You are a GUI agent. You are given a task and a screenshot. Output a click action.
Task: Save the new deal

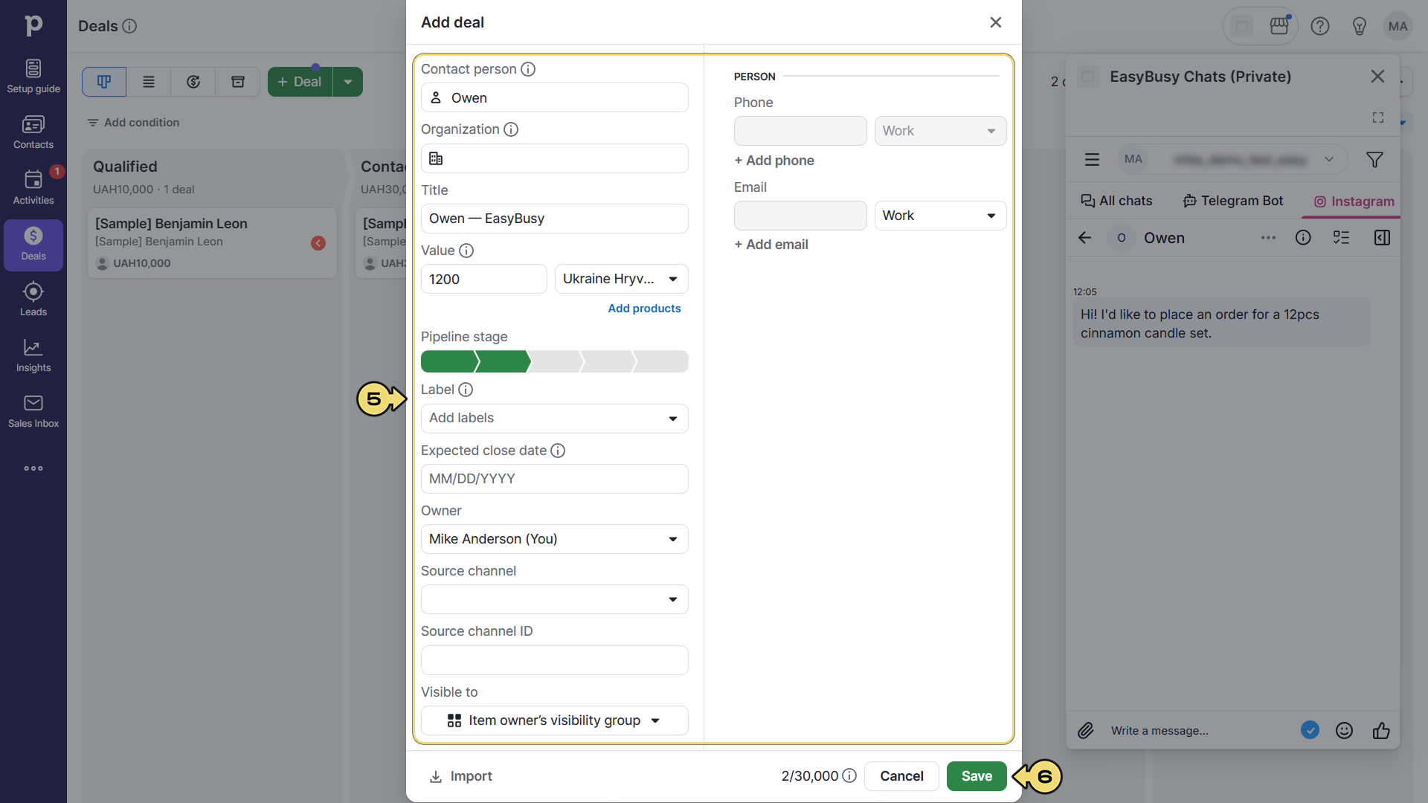[977, 776]
